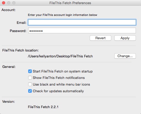Click the Password: field label
The height and width of the screenshot is (114, 141).
(18, 31)
